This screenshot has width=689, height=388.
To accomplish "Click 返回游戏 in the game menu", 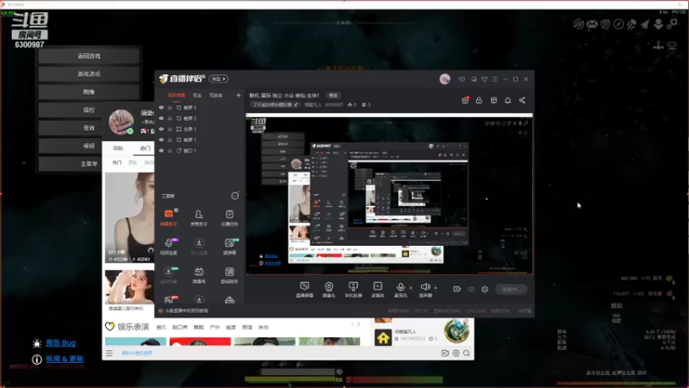I will coord(90,56).
